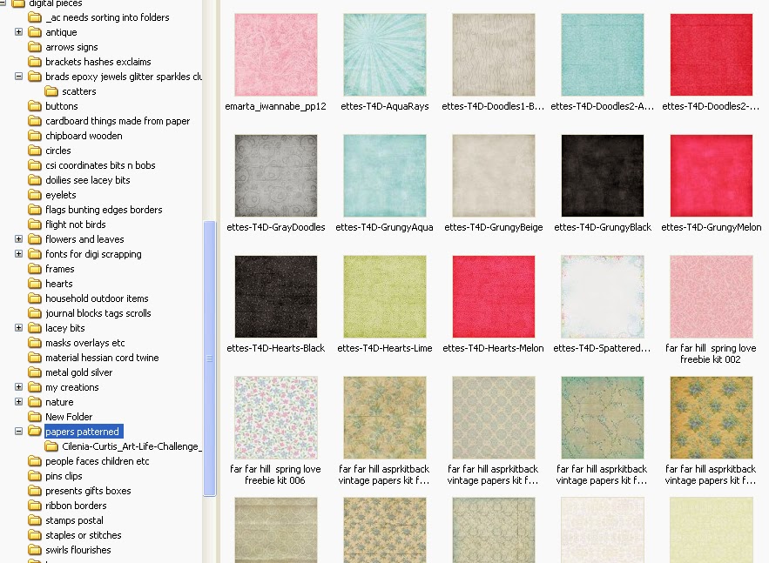Click the folder icon next to arrows signs
Screen dimensions: 769x563
35,47
